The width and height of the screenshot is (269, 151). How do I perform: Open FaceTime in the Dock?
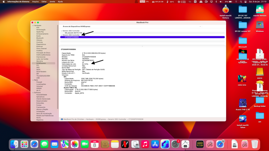[85, 144]
